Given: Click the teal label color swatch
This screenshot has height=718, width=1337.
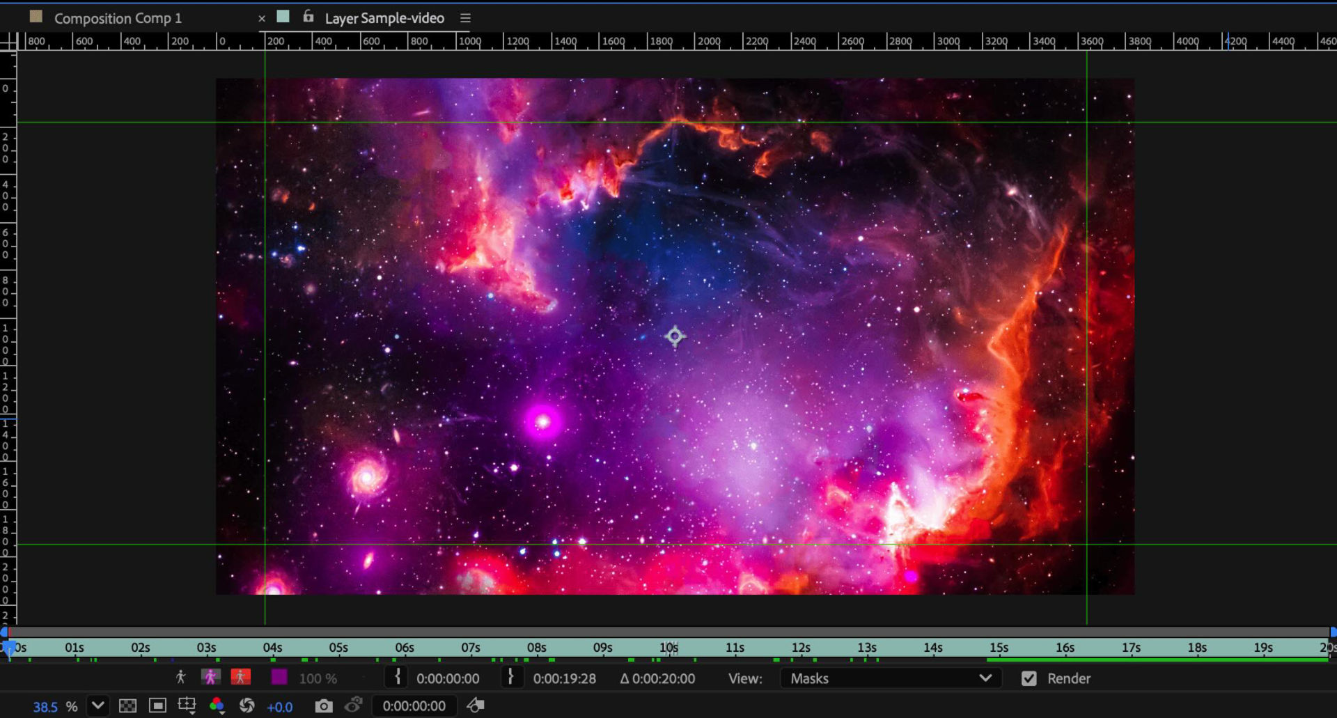Looking at the screenshot, I should click(283, 17).
